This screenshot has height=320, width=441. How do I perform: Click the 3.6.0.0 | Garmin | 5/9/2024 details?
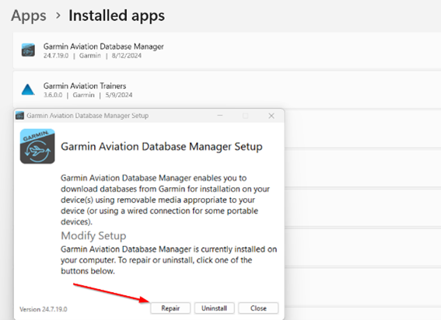88,95
